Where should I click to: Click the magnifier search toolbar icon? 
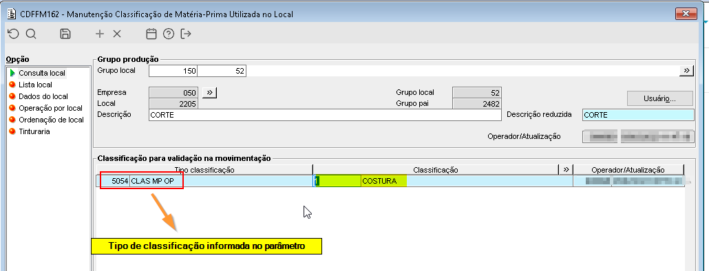[31, 34]
